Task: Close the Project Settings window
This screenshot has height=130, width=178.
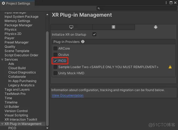Action: [x=175, y=3]
